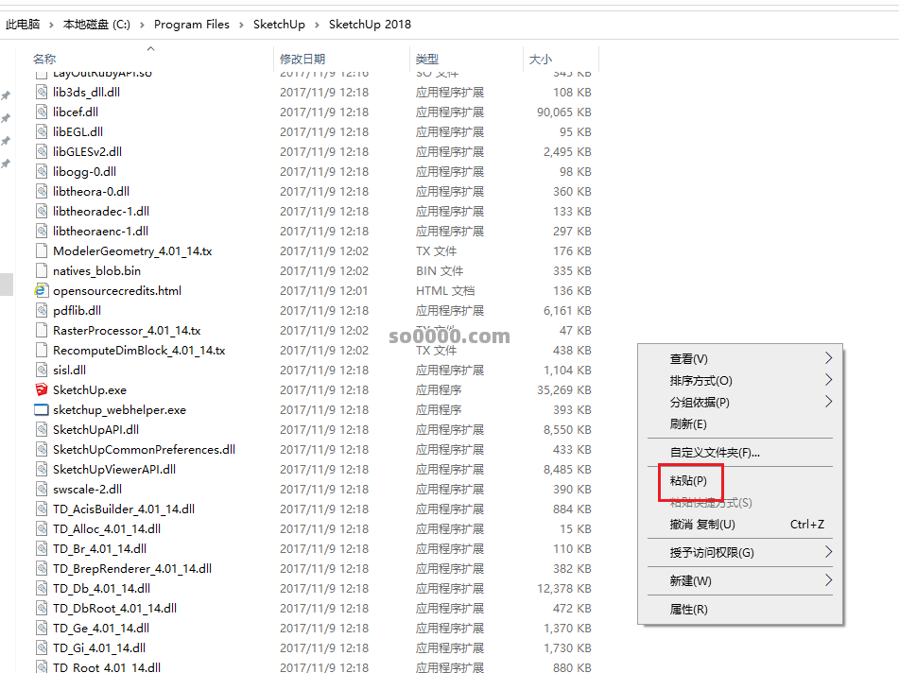
Task: Click the opensourcecredits.html browser icon
Action: (x=41, y=290)
